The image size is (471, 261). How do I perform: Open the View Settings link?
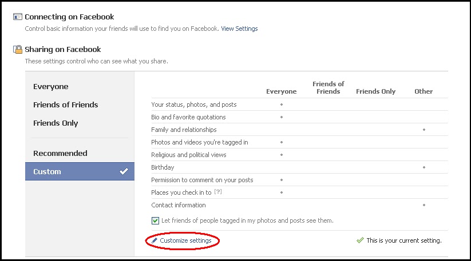coord(239,29)
